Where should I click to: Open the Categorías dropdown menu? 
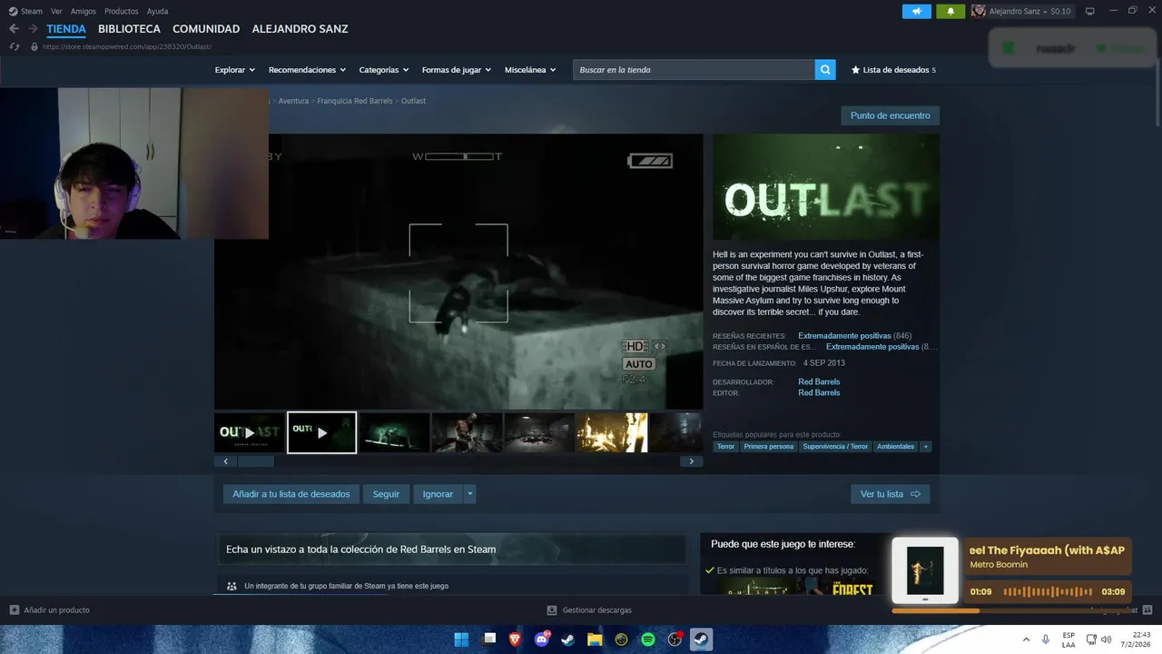coord(383,70)
